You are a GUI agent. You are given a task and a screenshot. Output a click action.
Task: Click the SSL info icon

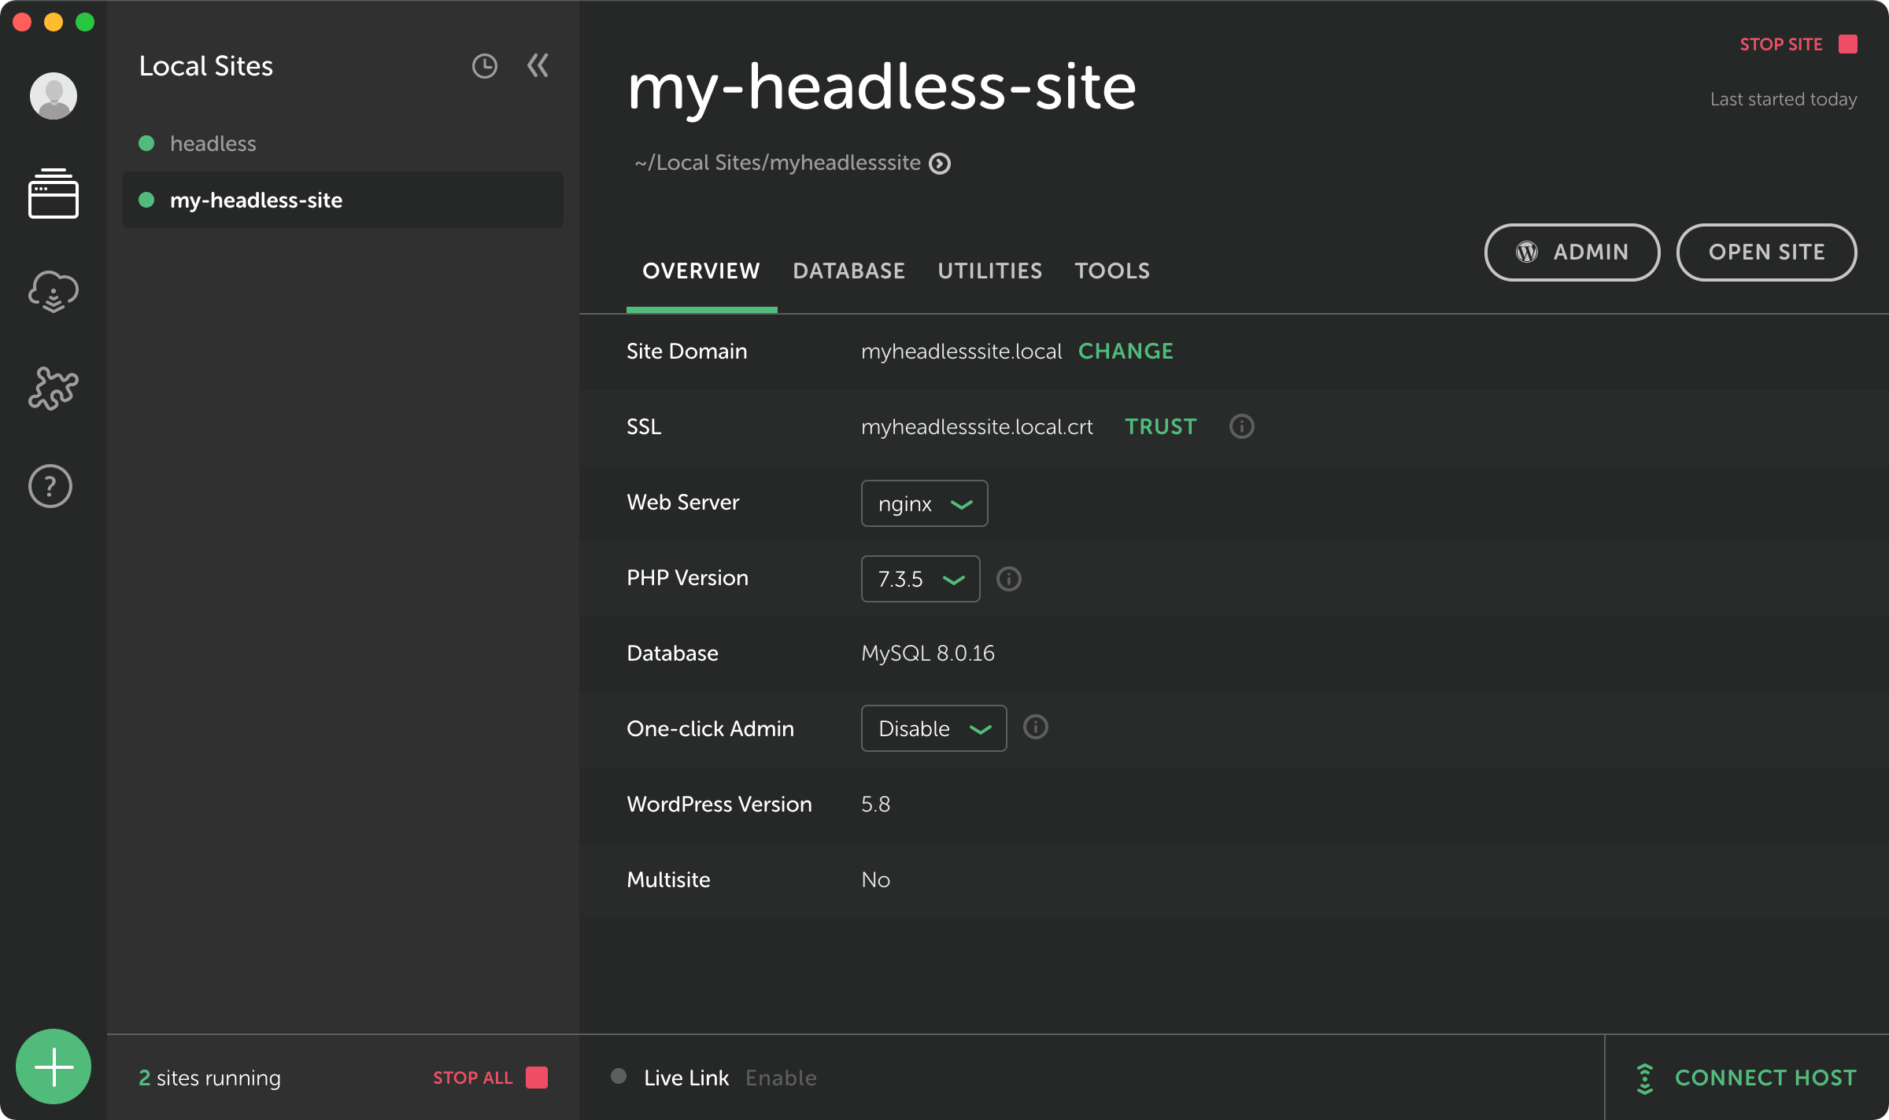pyautogui.click(x=1242, y=426)
